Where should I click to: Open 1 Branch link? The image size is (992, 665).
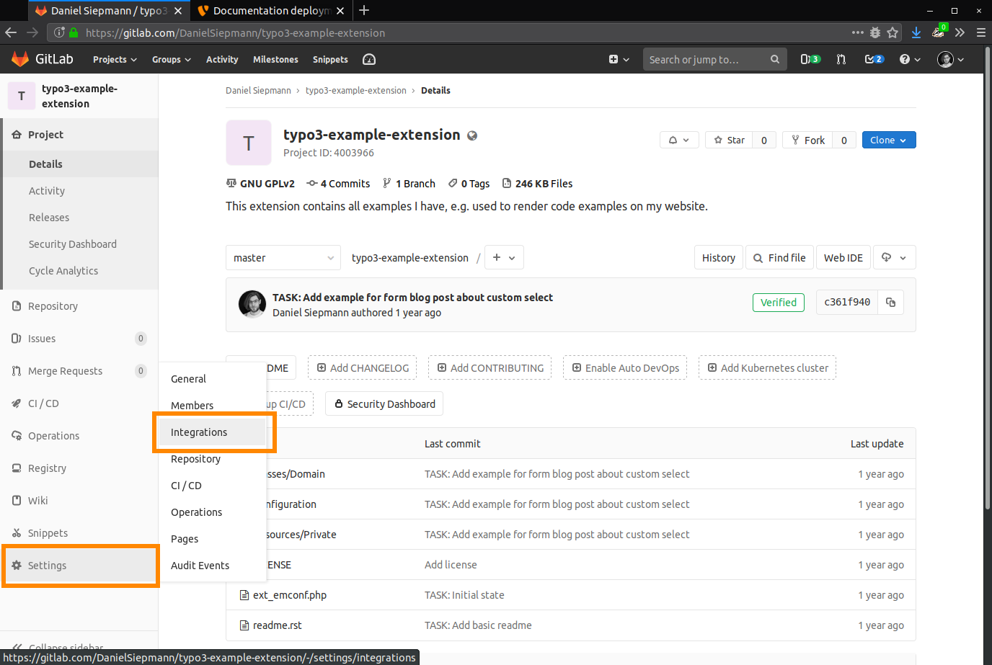pyautogui.click(x=409, y=183)
